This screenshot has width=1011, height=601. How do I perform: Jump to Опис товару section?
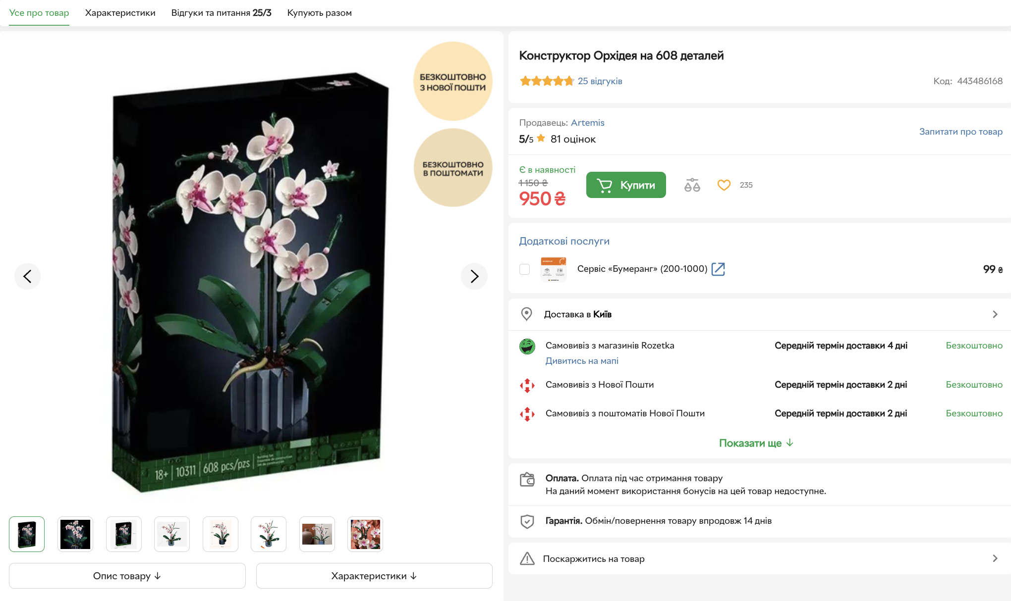pos(127,576)
